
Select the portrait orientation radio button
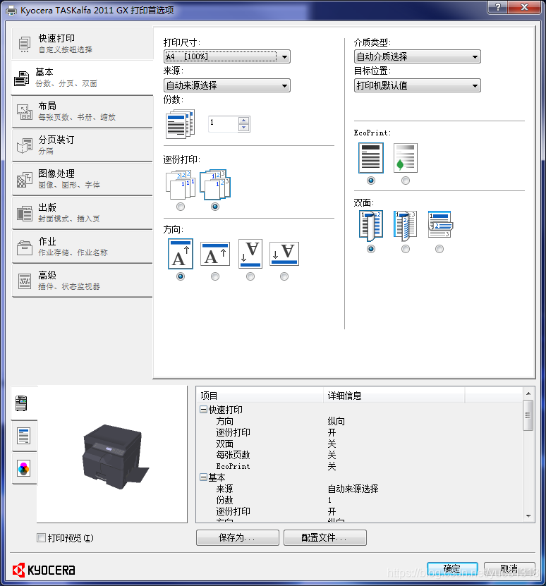(181, 276)
